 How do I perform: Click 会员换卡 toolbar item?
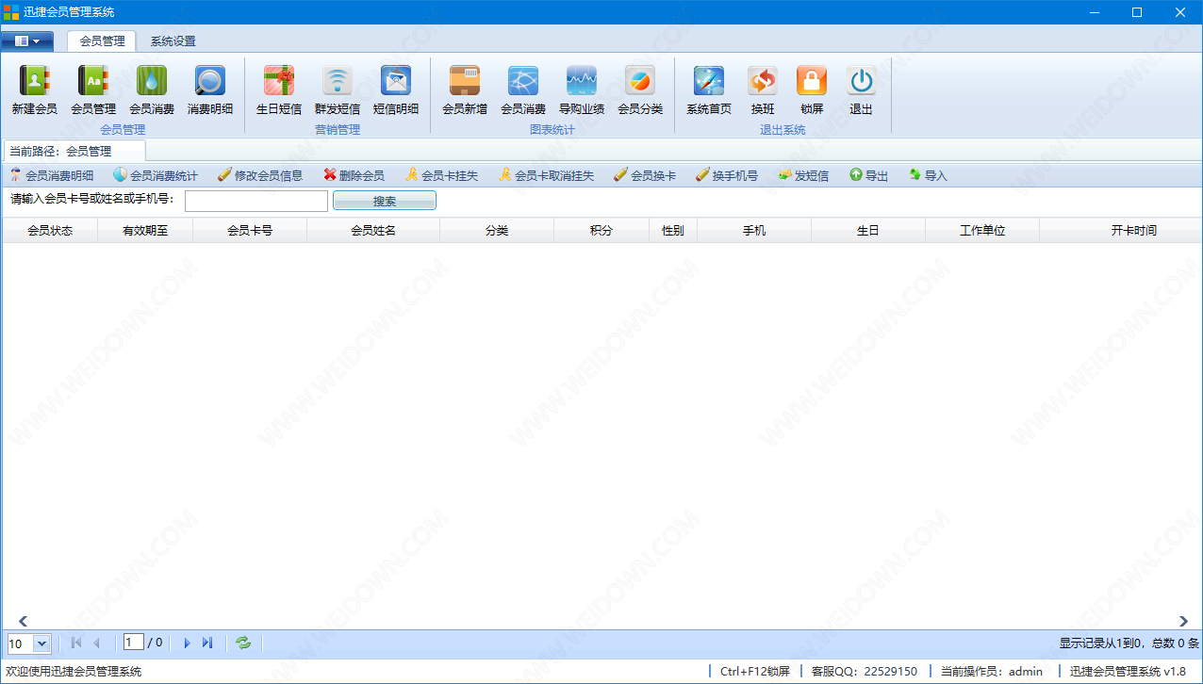(645, 175)
